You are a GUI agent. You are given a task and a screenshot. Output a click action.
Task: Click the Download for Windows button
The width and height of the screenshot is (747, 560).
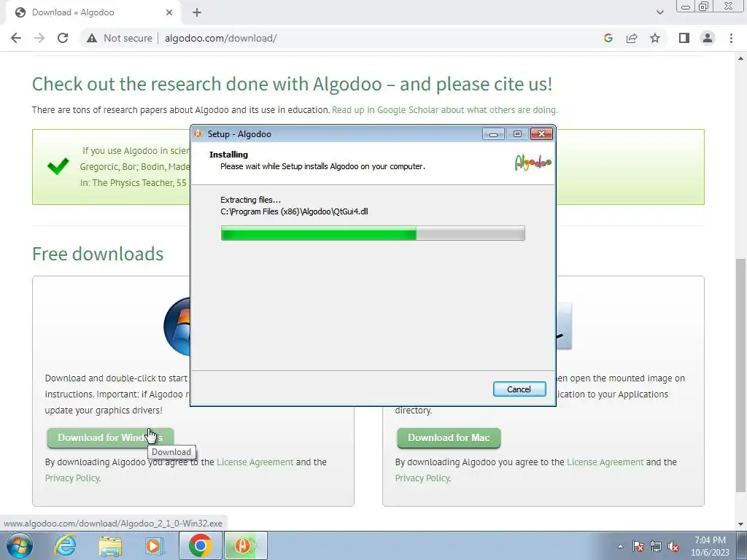pyautogui.click(x=110, y=437)
